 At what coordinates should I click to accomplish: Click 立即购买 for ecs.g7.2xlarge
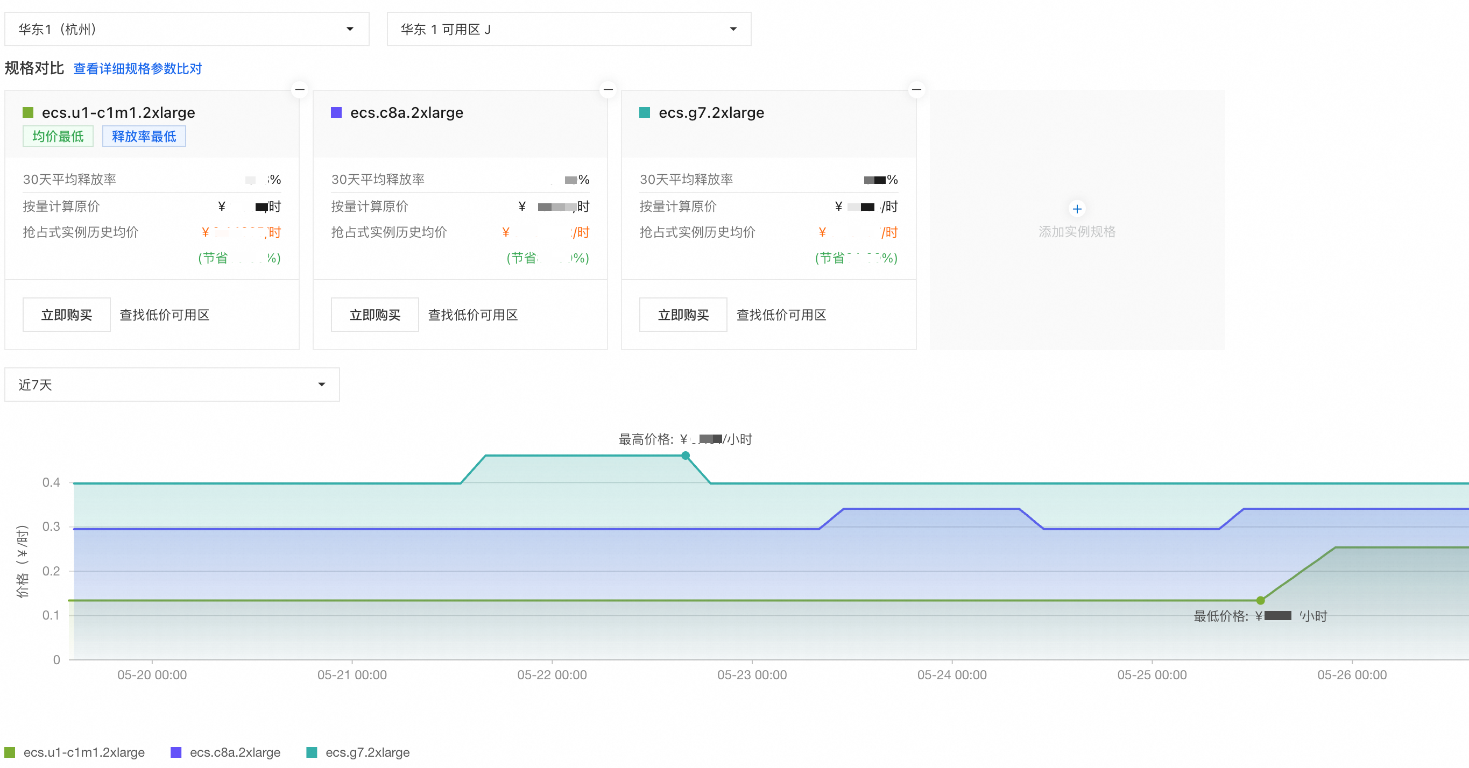point(683,315)
